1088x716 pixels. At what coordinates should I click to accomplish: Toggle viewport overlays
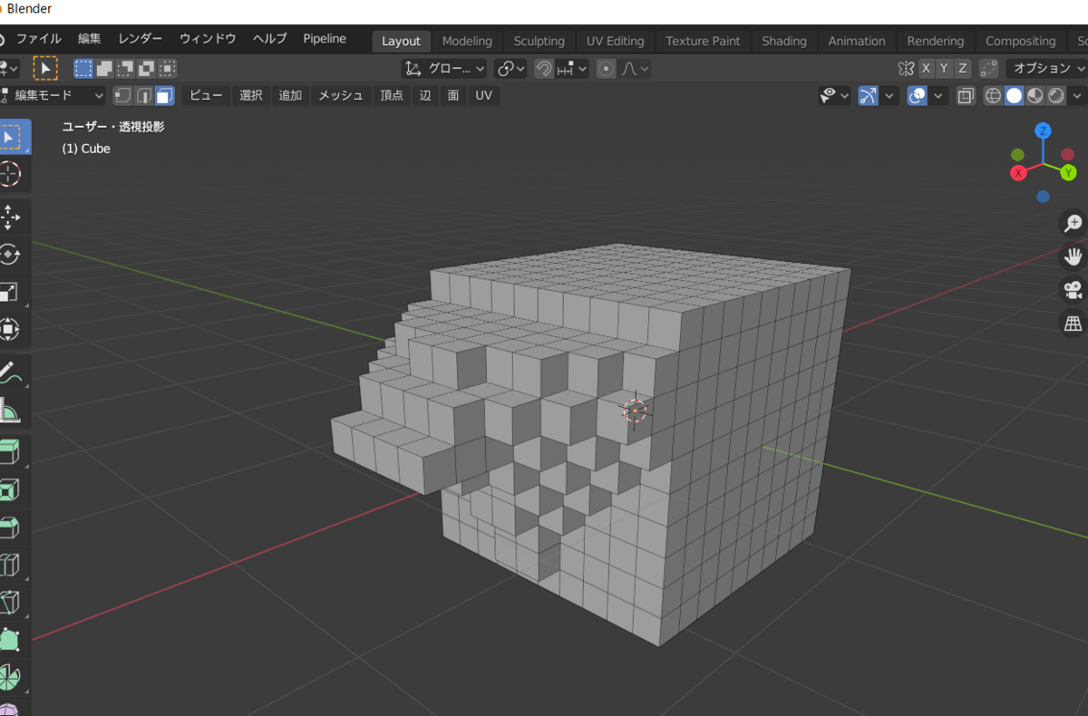[x=918, y=95]
